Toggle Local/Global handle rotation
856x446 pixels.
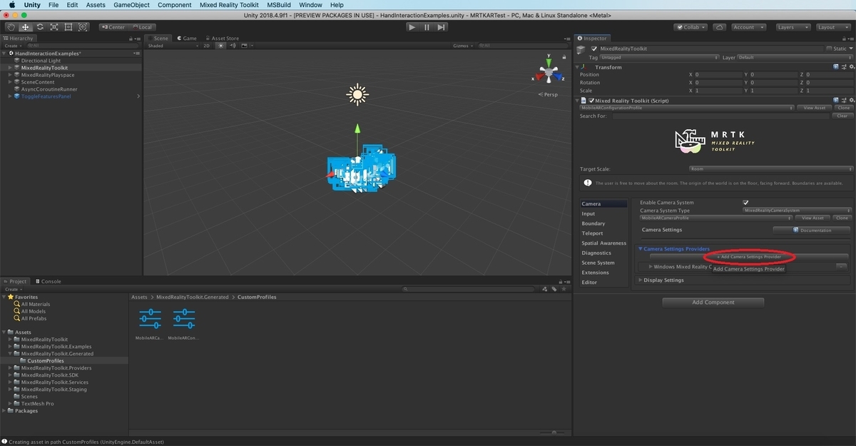(141, 27)
